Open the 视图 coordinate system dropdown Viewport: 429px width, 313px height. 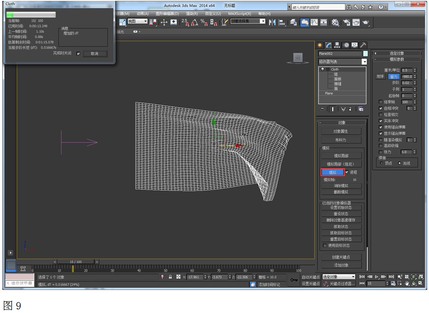point(137,21)
